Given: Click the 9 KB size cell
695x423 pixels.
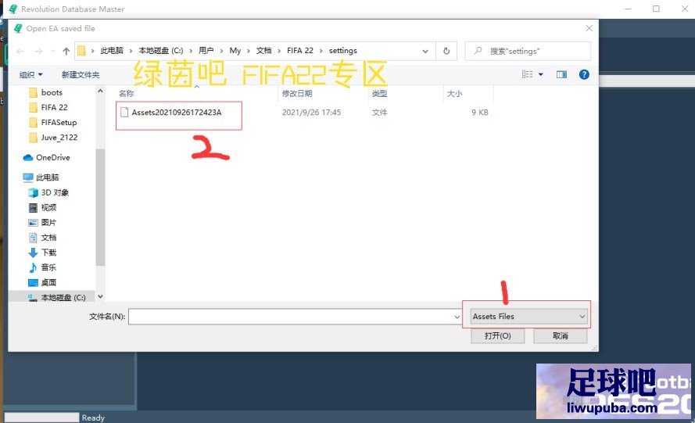Looking at the screenshot, I should pyautogui.click(x=479, y=112).
